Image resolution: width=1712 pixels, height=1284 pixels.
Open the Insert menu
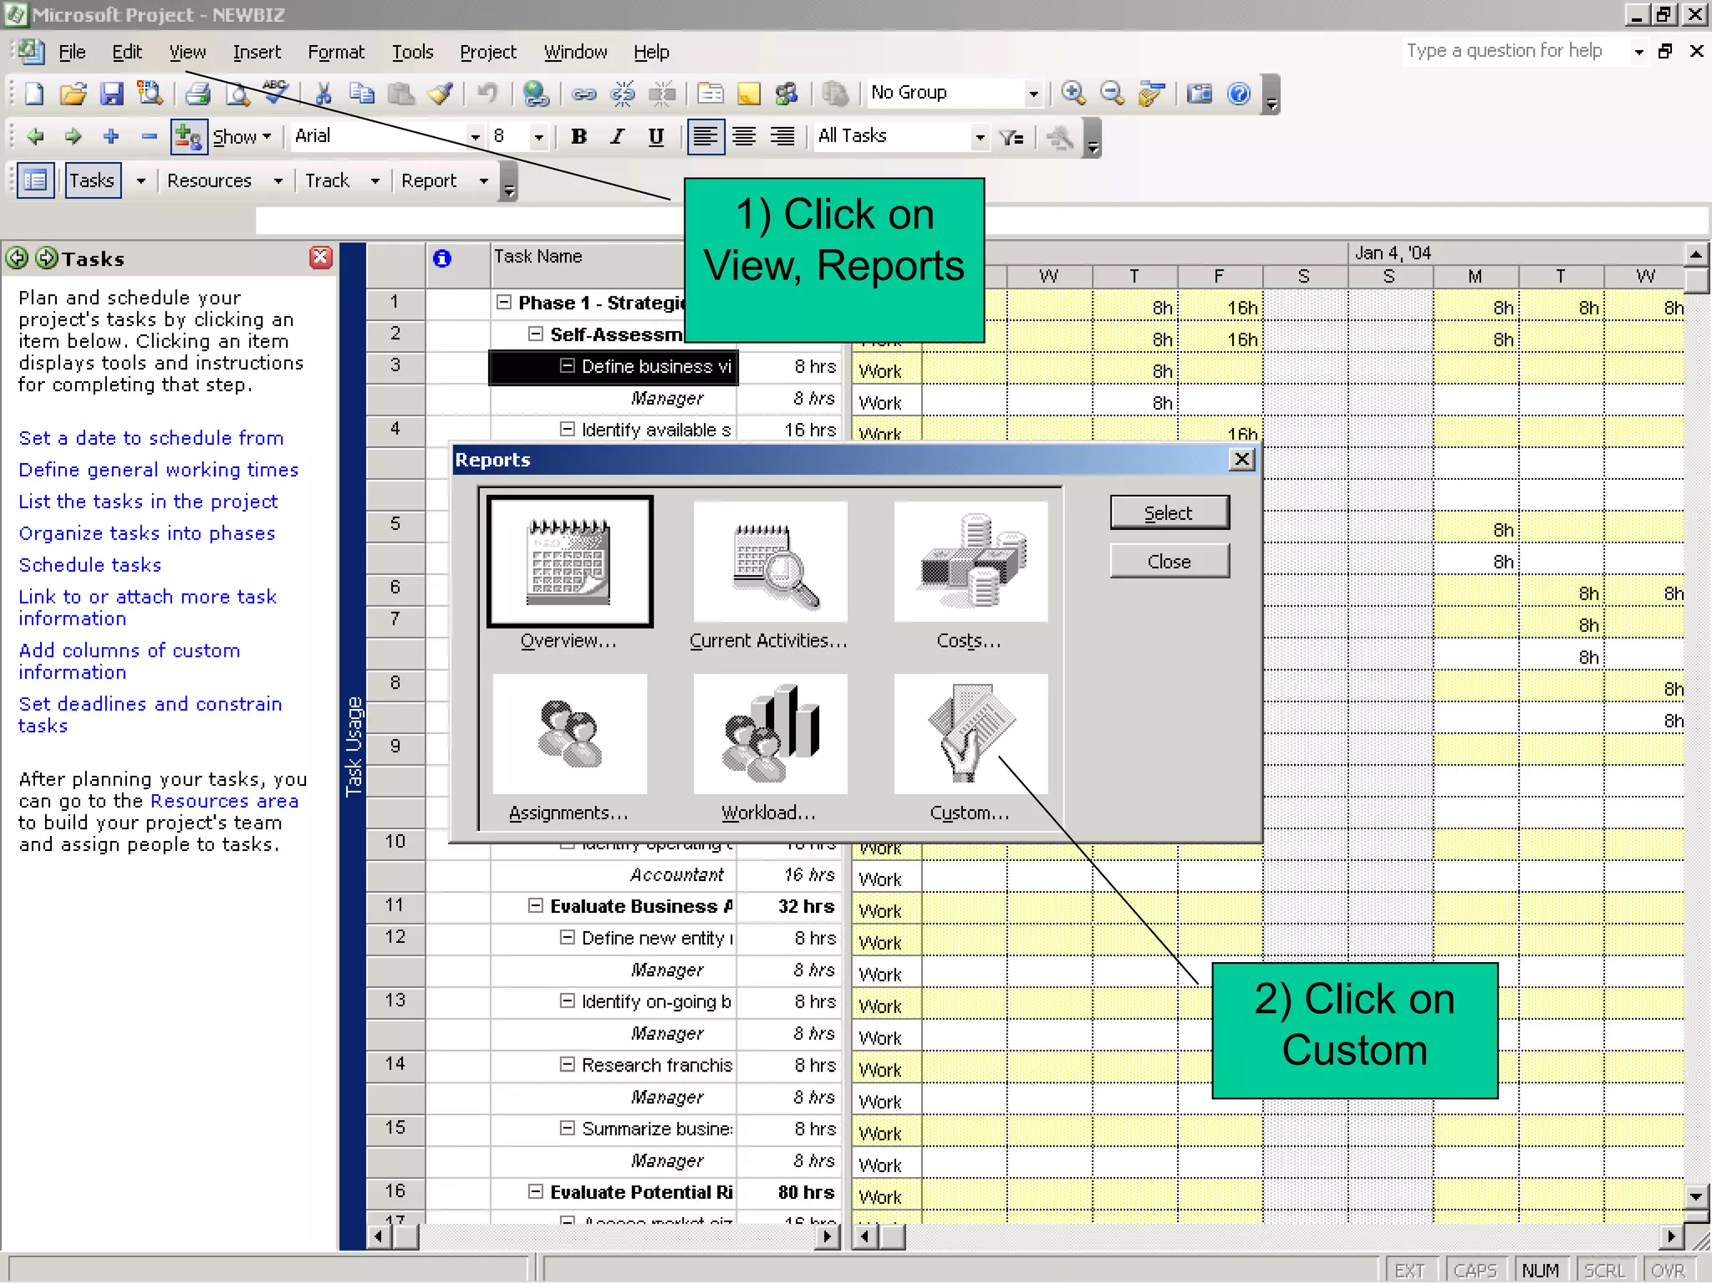coord(257,52)
